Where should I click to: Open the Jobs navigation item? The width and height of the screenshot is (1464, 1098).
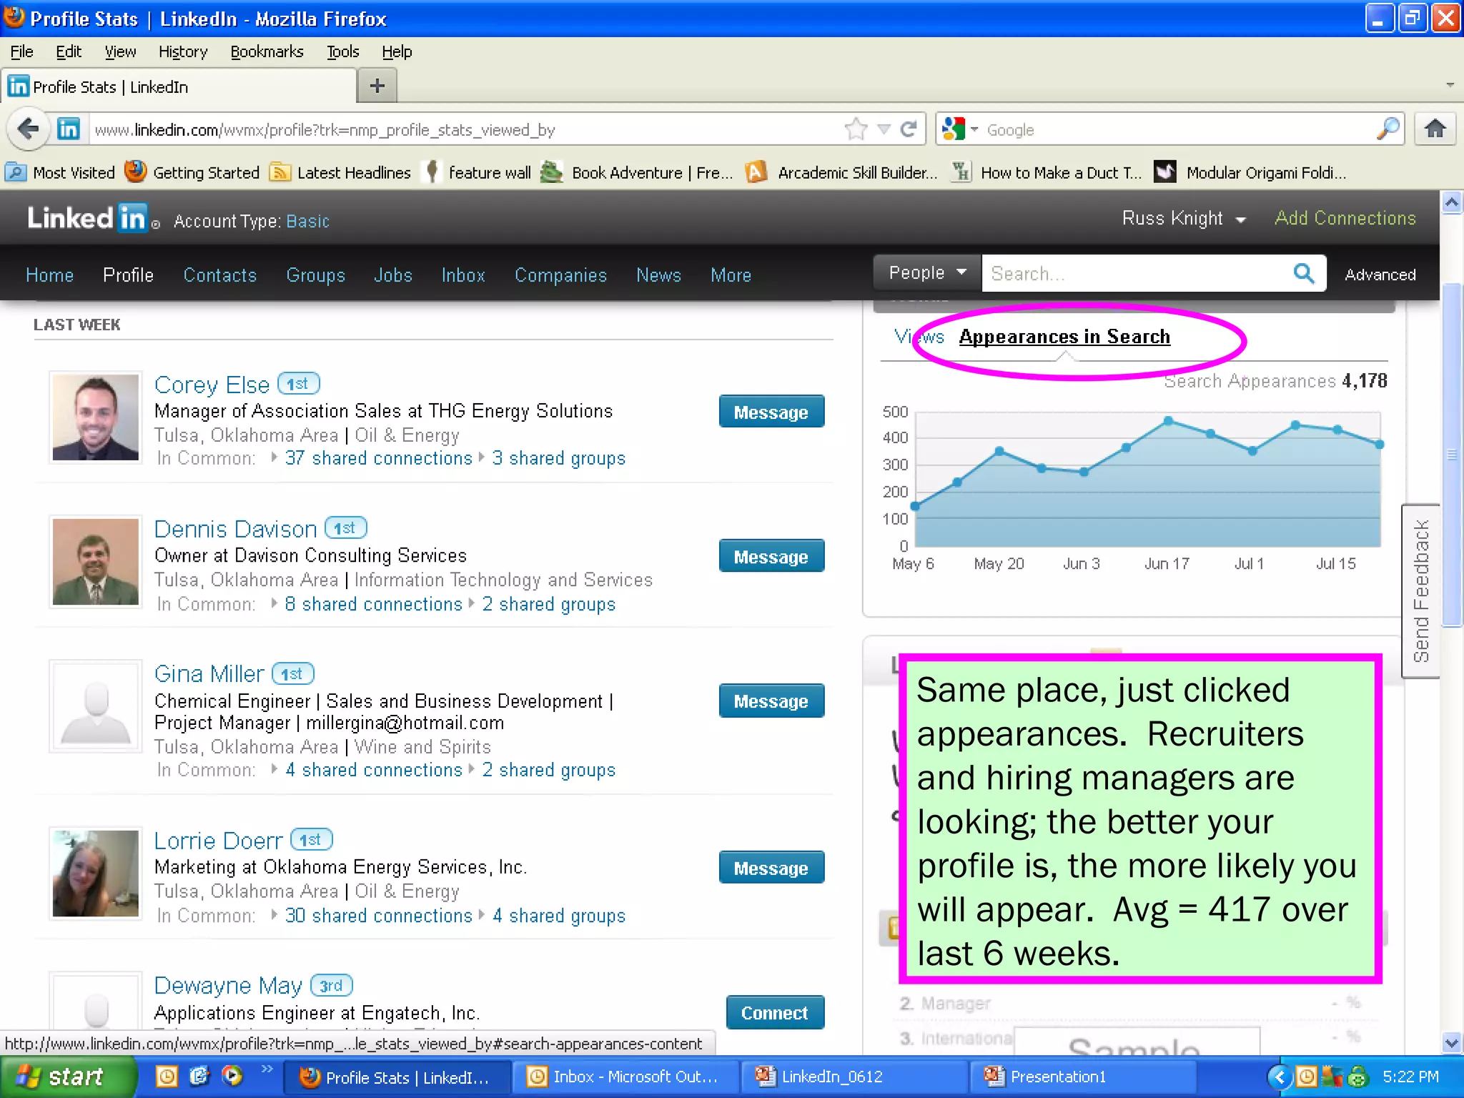coord(393,275)
